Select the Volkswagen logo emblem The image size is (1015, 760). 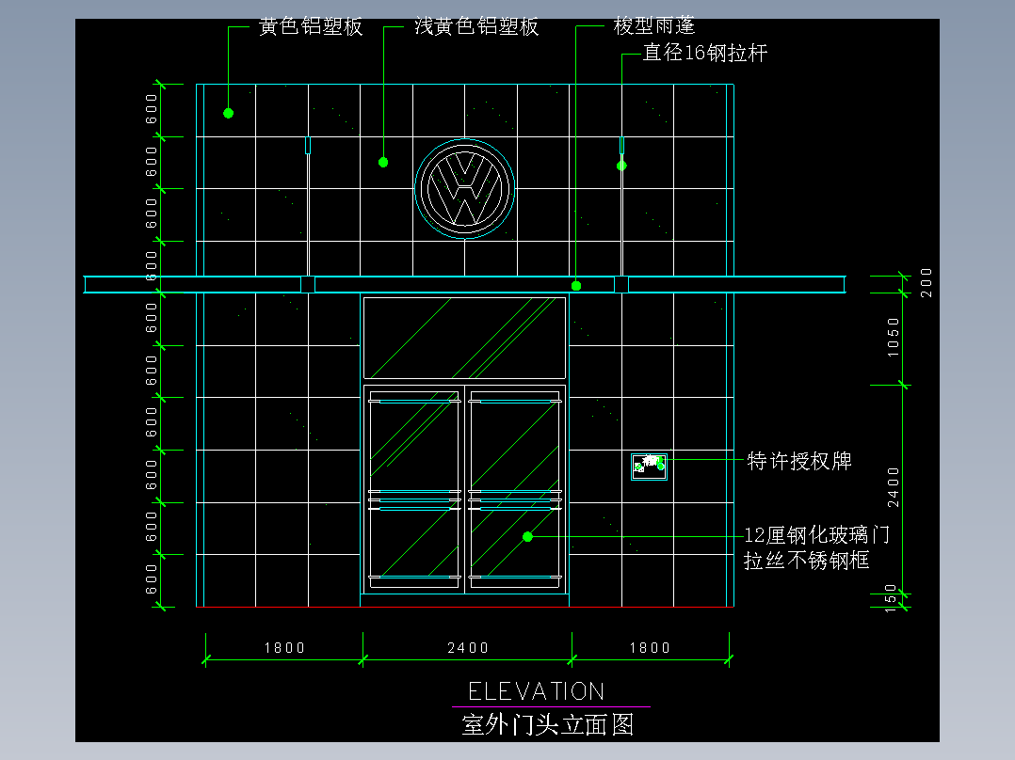465,189
